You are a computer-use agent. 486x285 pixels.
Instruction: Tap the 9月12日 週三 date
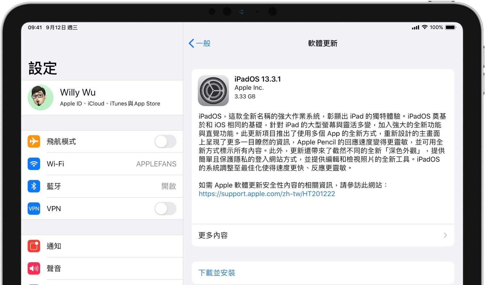pos(62,28)
